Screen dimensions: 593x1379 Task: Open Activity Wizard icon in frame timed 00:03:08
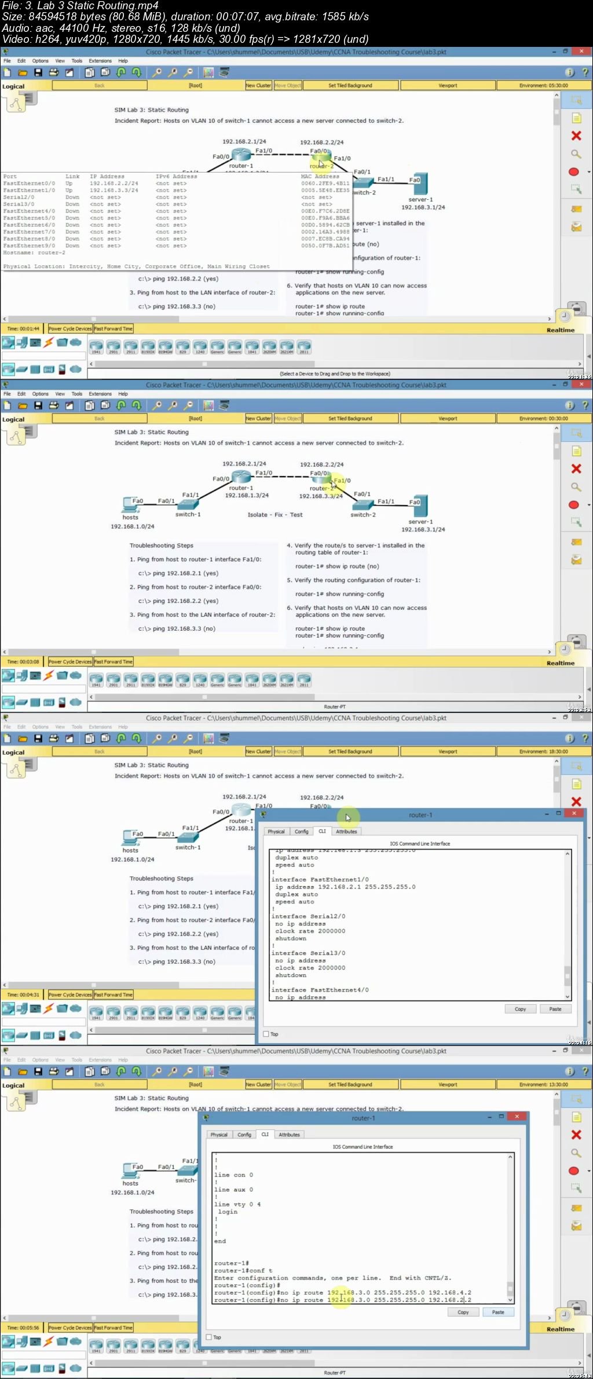[69, 405]
